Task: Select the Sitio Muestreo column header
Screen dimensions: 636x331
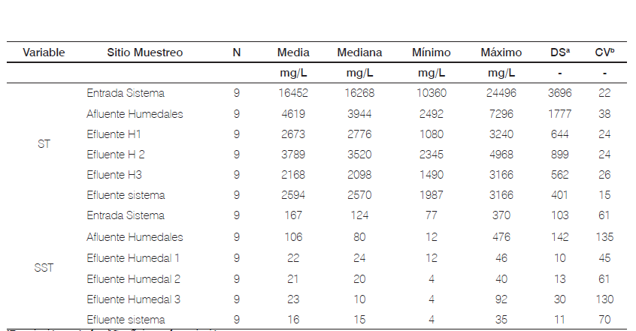Action: (144, 53)
